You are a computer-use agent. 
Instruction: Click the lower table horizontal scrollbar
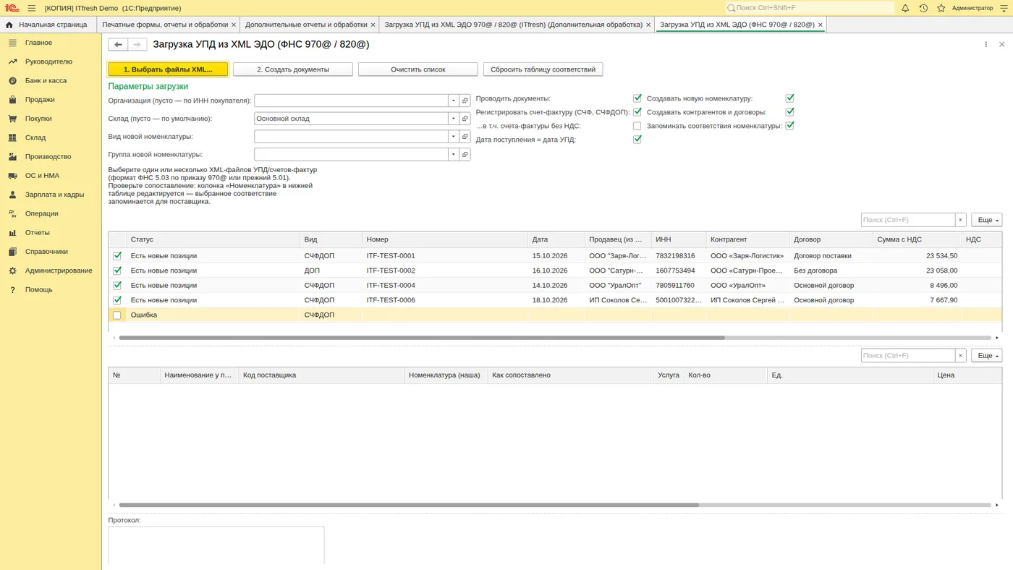409,505
